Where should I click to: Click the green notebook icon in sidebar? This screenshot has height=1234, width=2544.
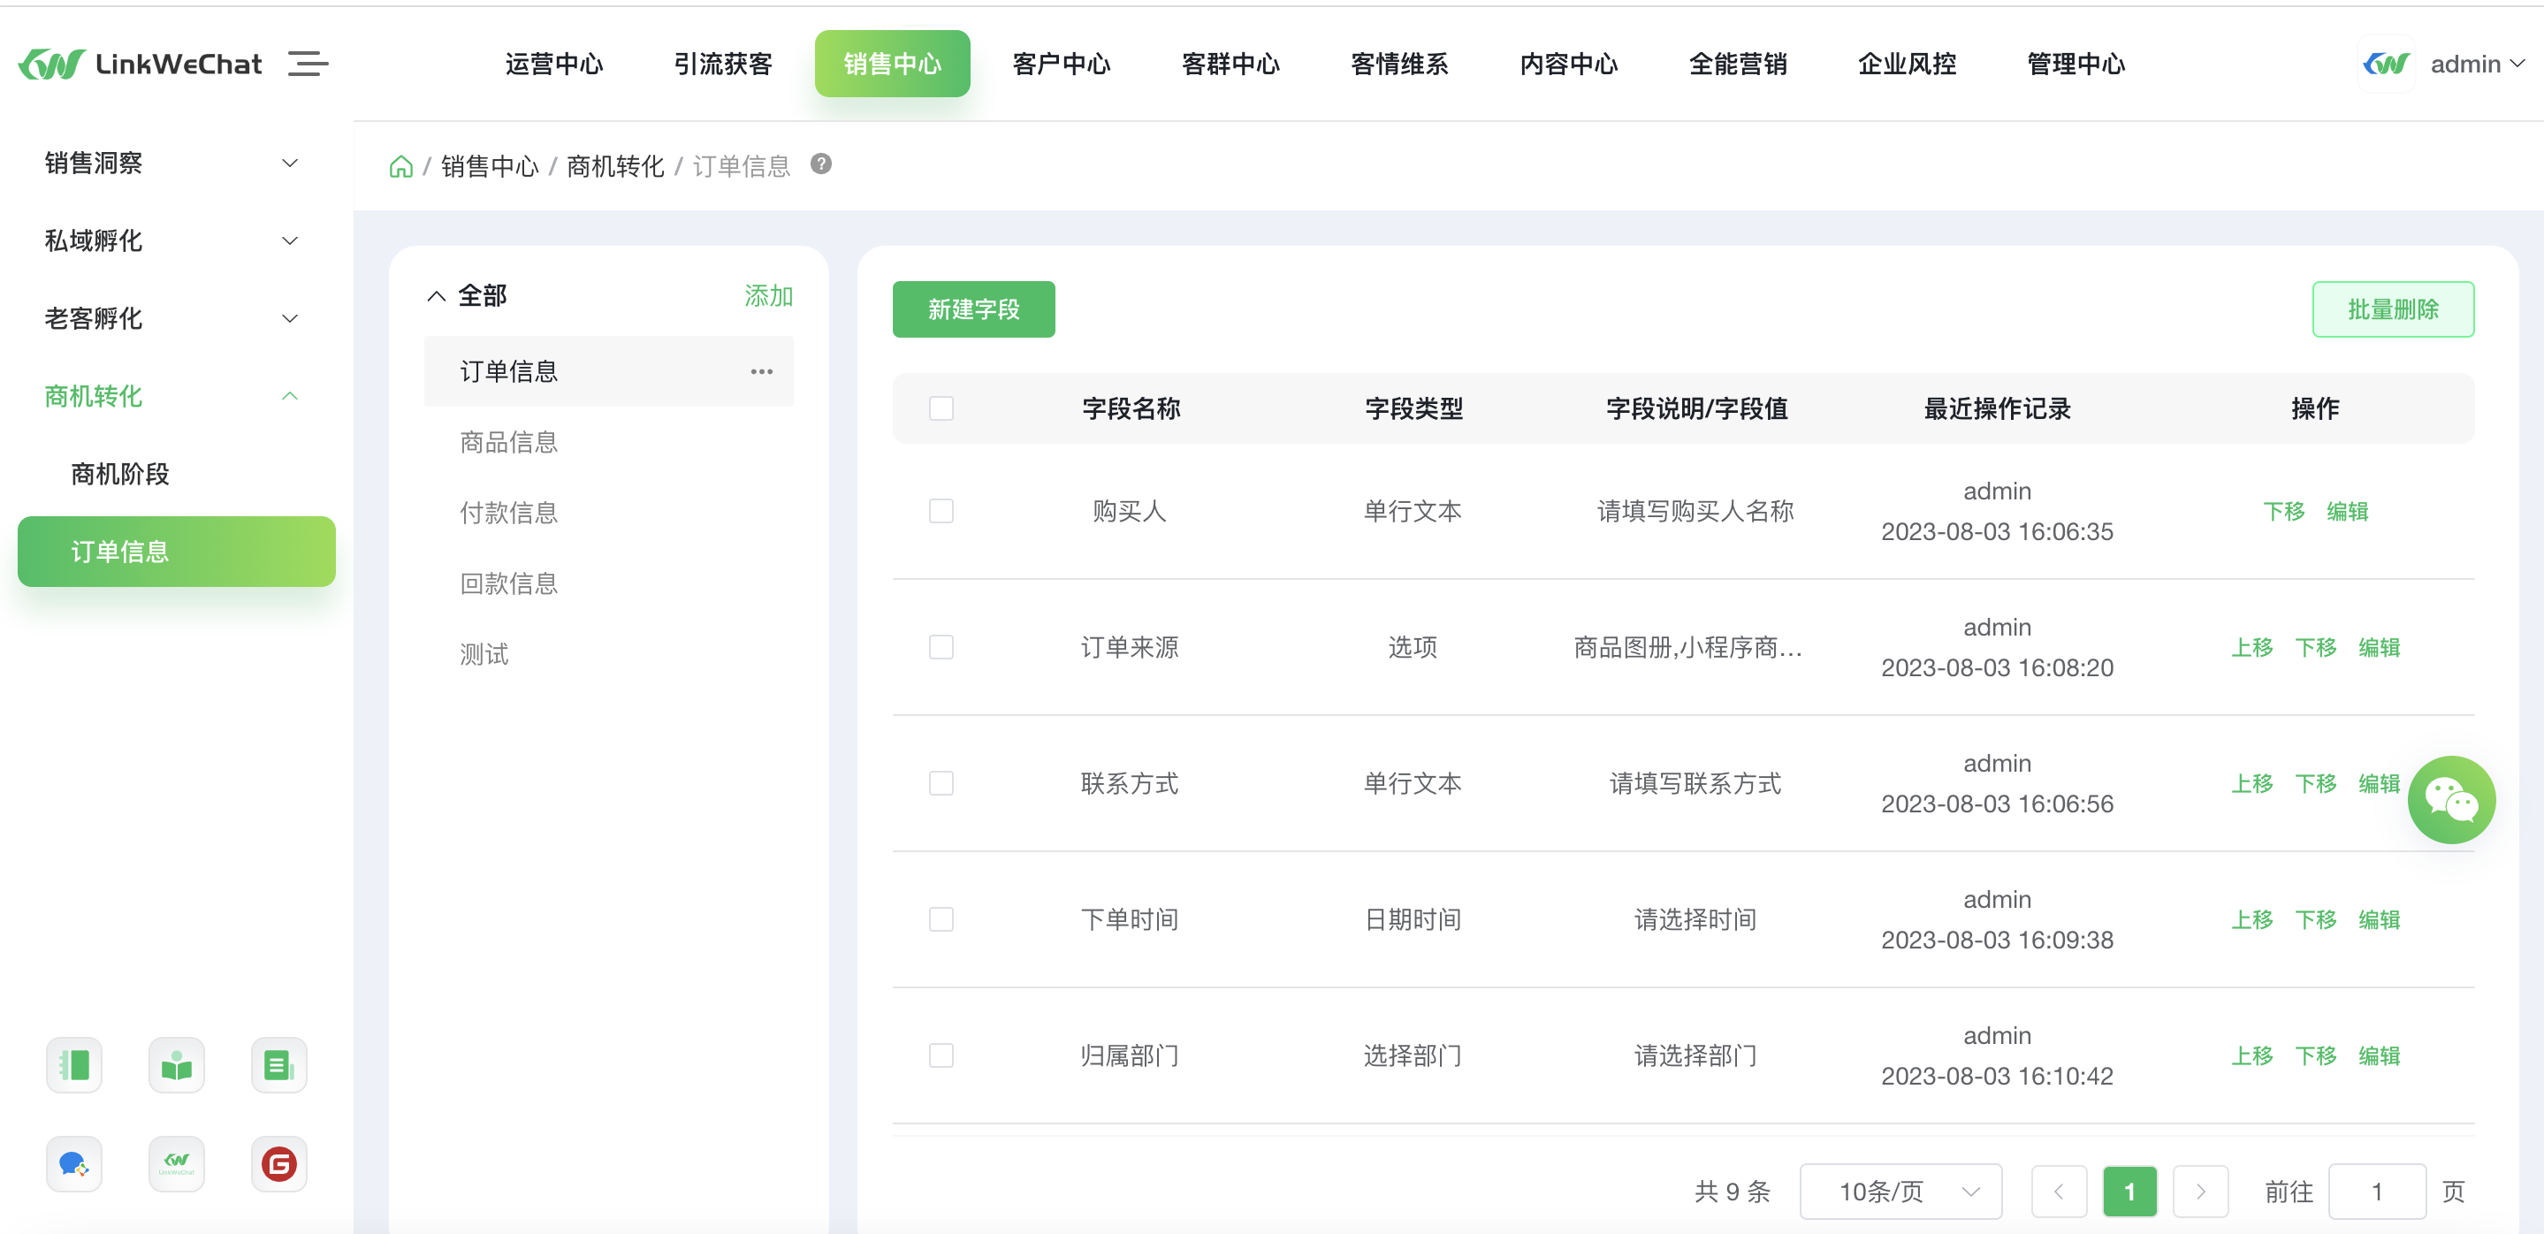[74, 1065]
